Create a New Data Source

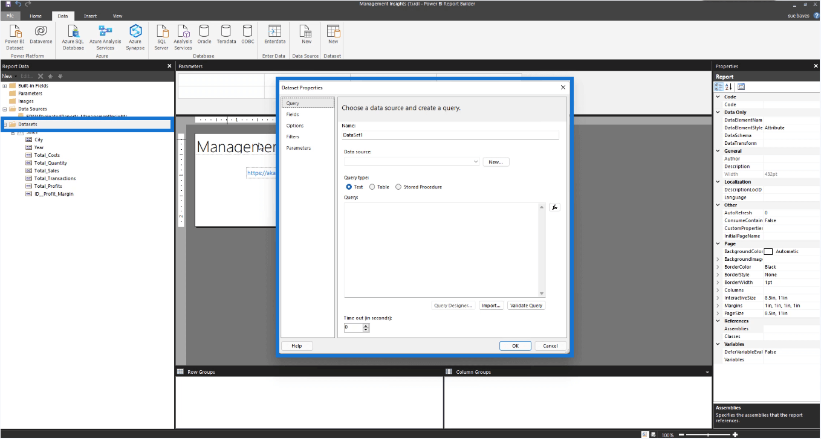pos(307,34)
